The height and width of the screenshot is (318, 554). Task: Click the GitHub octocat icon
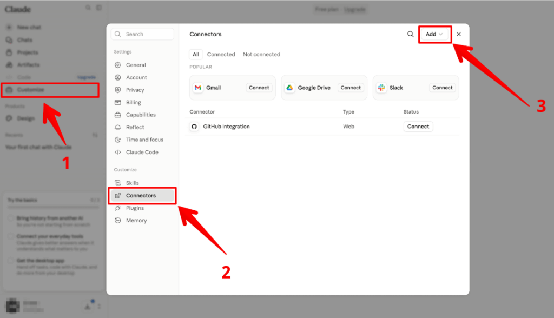point(194,127)
